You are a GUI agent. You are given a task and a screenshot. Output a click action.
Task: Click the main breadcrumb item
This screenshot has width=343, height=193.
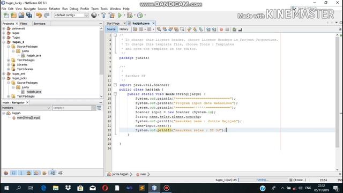(143, 174)
